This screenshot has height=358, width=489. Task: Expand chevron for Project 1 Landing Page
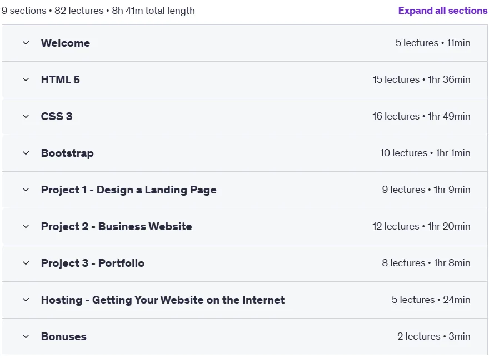(26, 190)
